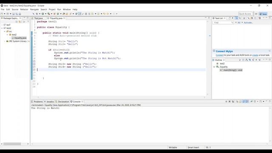Toggle Hide Fields in Outline toolbar
The height and width of the screenshot is (153, 272).
[250, 60]
